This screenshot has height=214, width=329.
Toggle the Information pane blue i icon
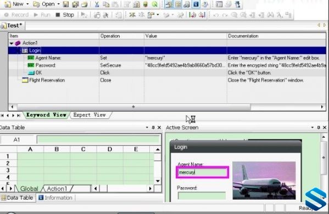tap(196, 4)
